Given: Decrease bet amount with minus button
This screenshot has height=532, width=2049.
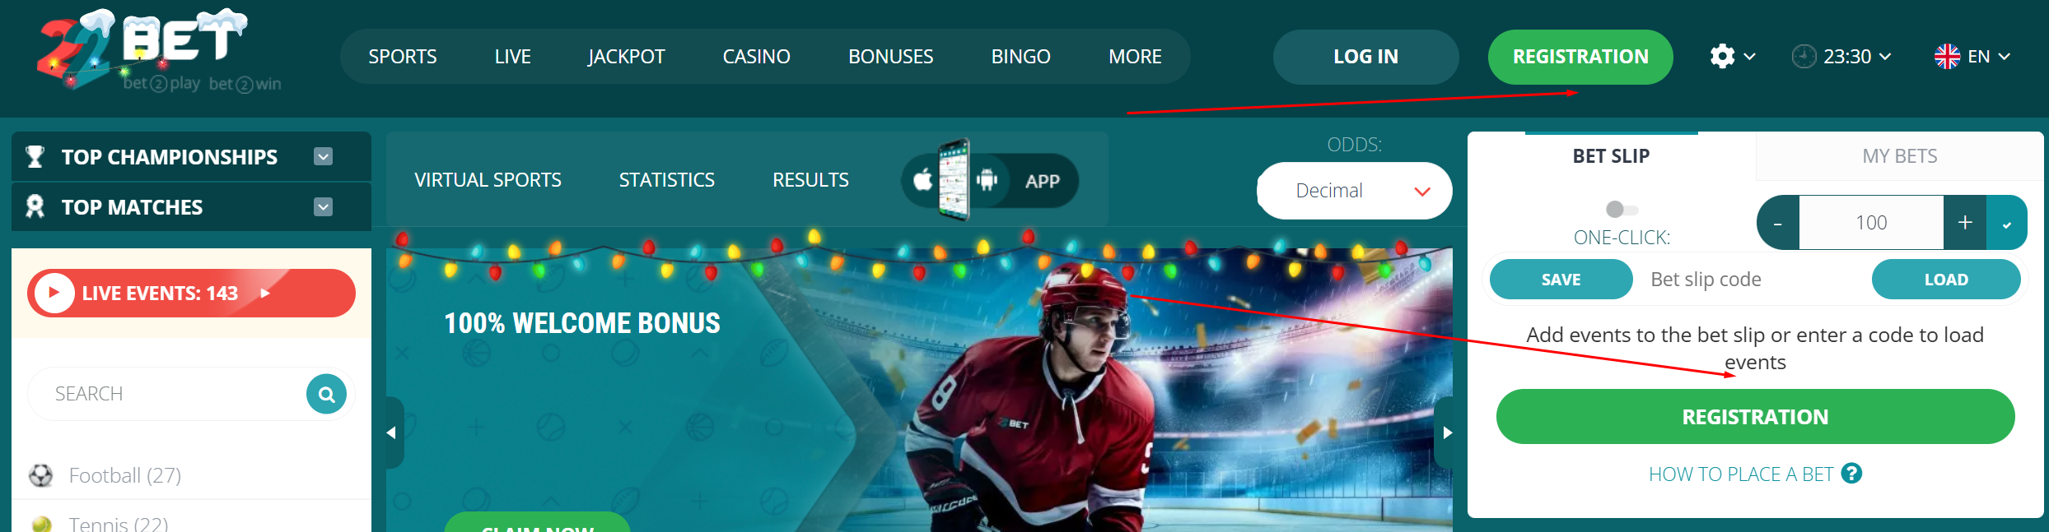Looking at the screenshot, I should tap(1779, 222).
